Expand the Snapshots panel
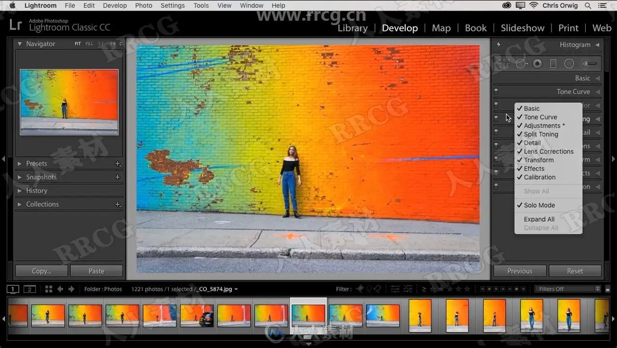This screenshot has height=348, width=617. (20, 177)
